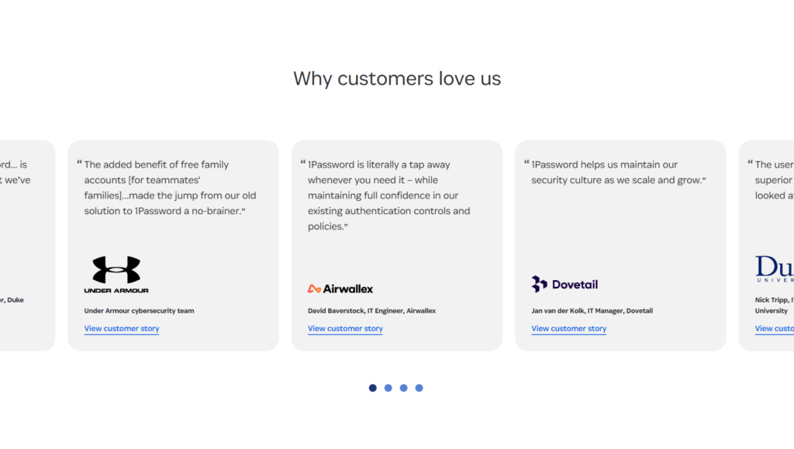Select the Dovetail testimonial card
The width and height of the screenshot is (794, 449).
620,246
